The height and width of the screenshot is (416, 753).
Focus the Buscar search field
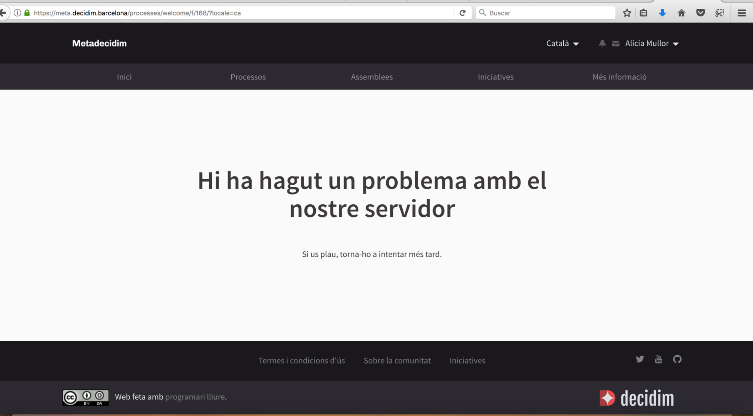549,13
